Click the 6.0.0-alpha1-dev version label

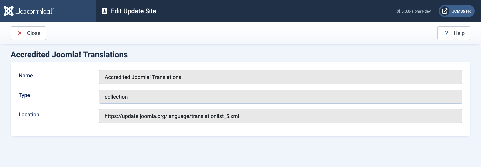tap(416, 11)
